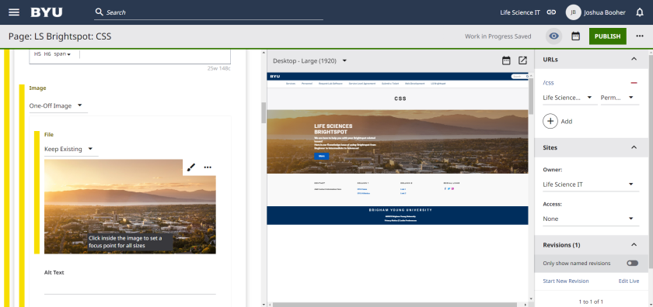The image size is (653, 307).
Task: Click the image edit brush icon
Action: (x=190, y=167)
